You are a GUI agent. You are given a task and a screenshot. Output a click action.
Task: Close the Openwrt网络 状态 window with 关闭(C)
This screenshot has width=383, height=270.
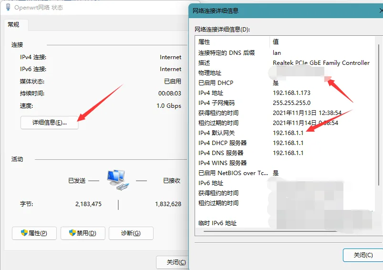pos(173,262)
